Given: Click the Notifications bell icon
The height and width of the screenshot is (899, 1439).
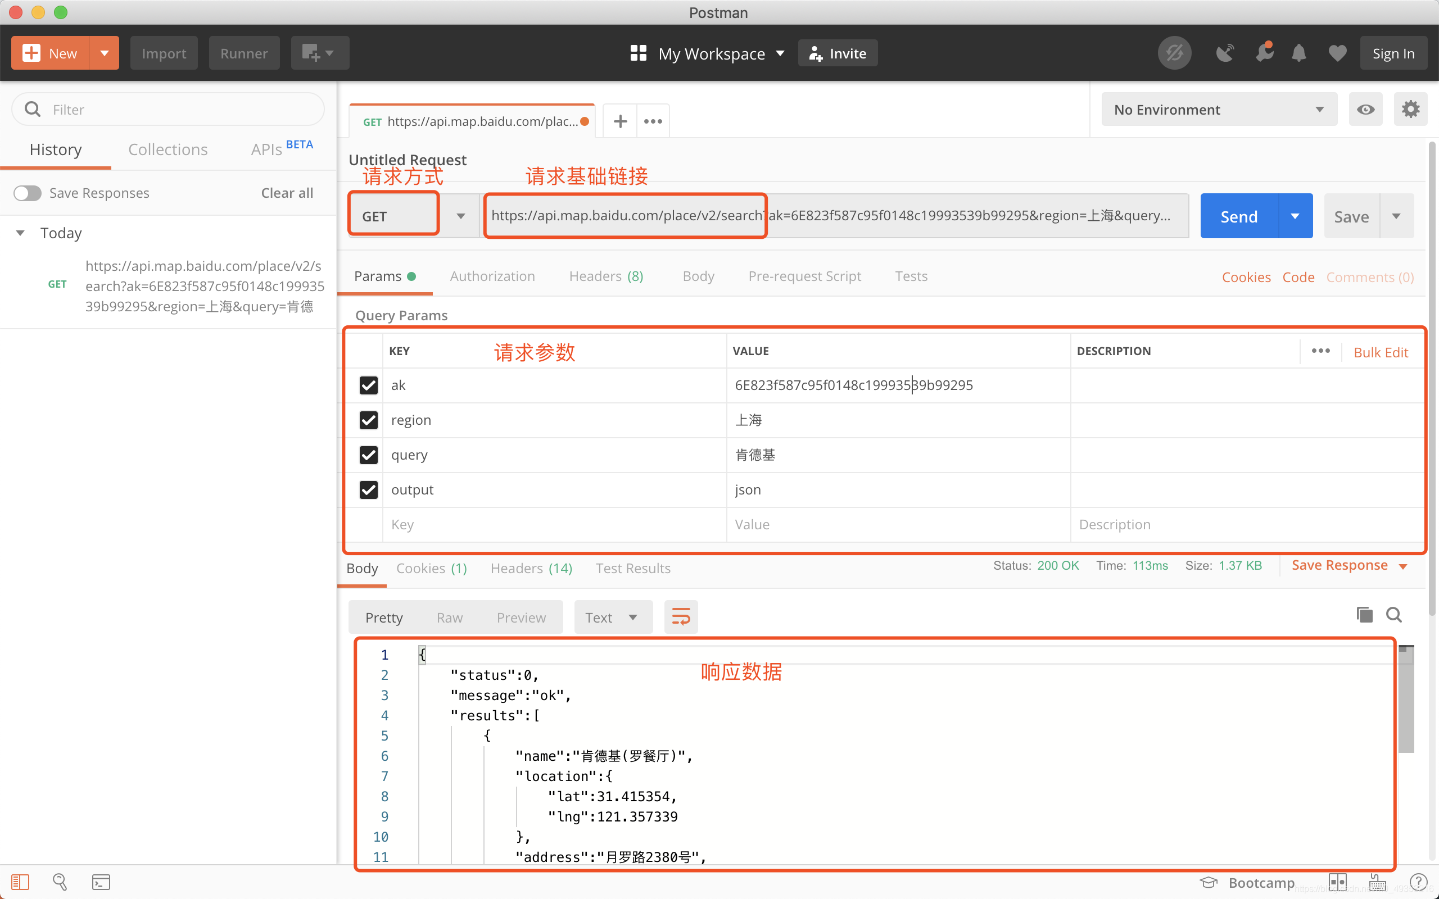Looking at the screenshot, I should 1298,53.
